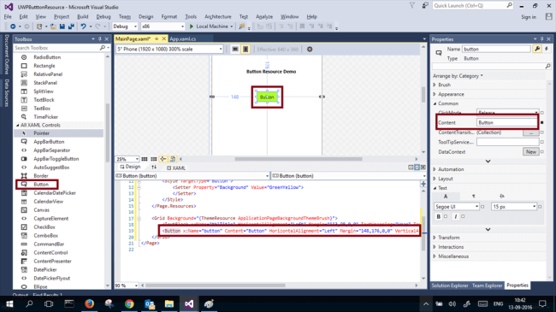Open the Segoe UI font dropdown
This screenshot has width=556, height=312.
(457, 206)
